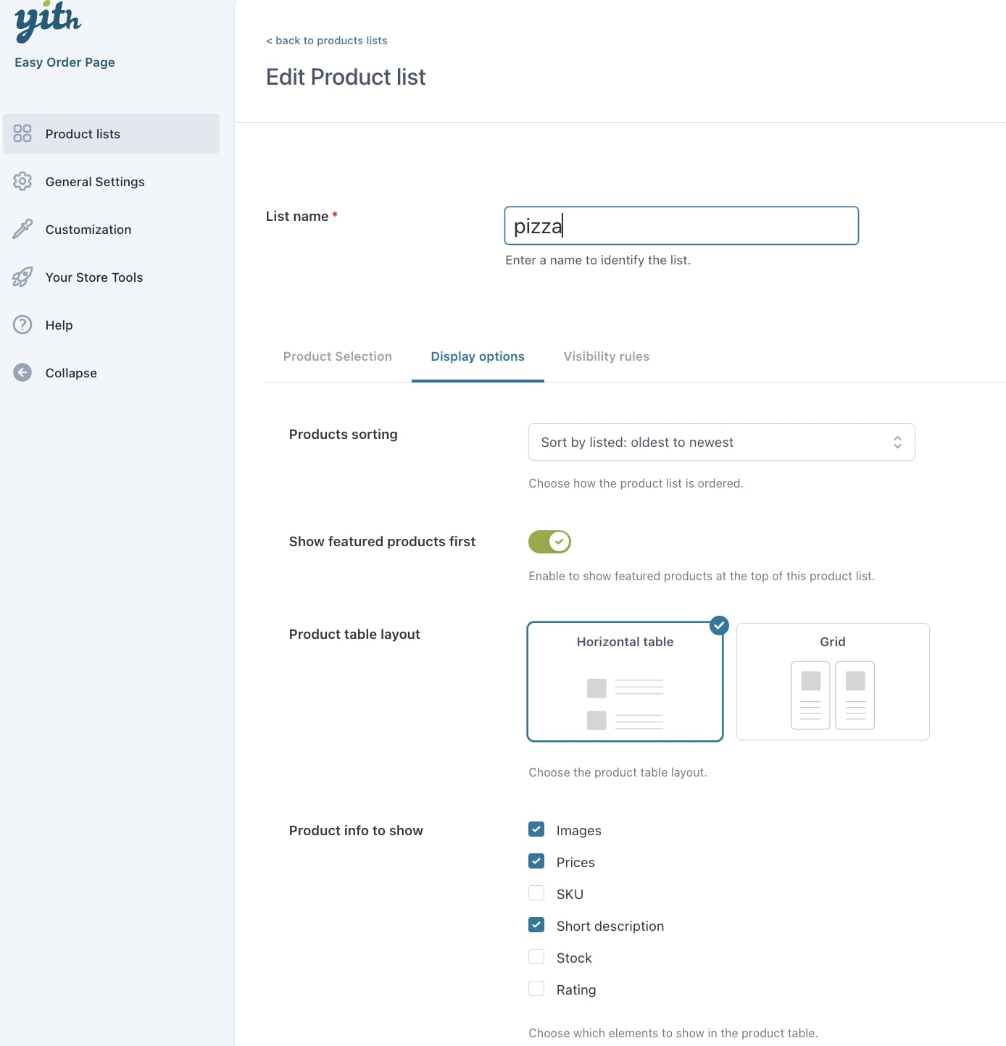The height and width of the screenshot is (1046, 1006).
Task: Click the Customization brush icon
Action: tap(22, 229)
